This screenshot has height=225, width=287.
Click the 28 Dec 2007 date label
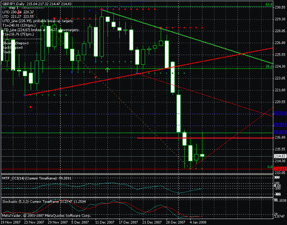point(176,222)
